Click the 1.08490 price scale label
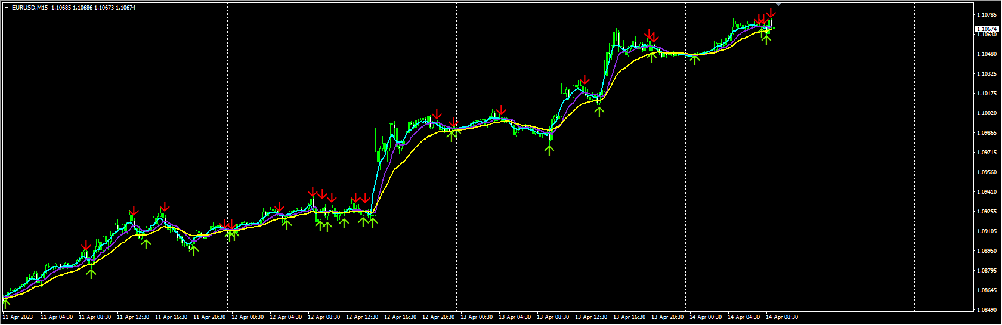The width and height of the screenshot is (1002, 325). tap(986, 309)
